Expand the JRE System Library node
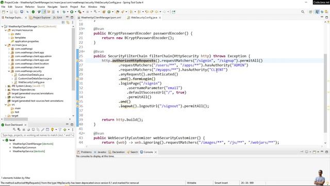The image size is (330, 186). point(6,86)
